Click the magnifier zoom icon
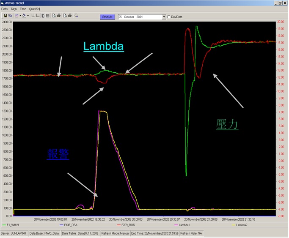This screenshot has width=289, height=238. click(76, 16)
